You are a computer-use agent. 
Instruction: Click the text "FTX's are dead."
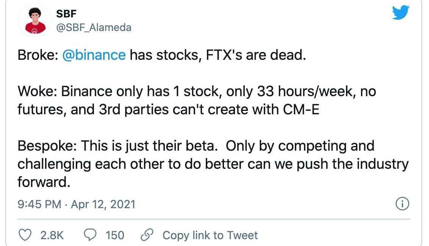256,54
